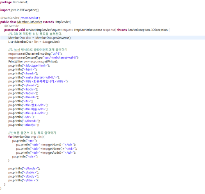Expand the folded import statements marker
This screenshot has width=205, height=194.
38,10
